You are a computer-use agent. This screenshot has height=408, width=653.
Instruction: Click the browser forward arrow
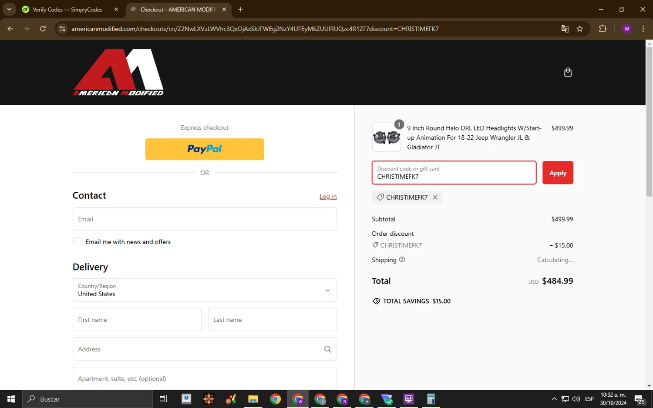tap(27, 29)
